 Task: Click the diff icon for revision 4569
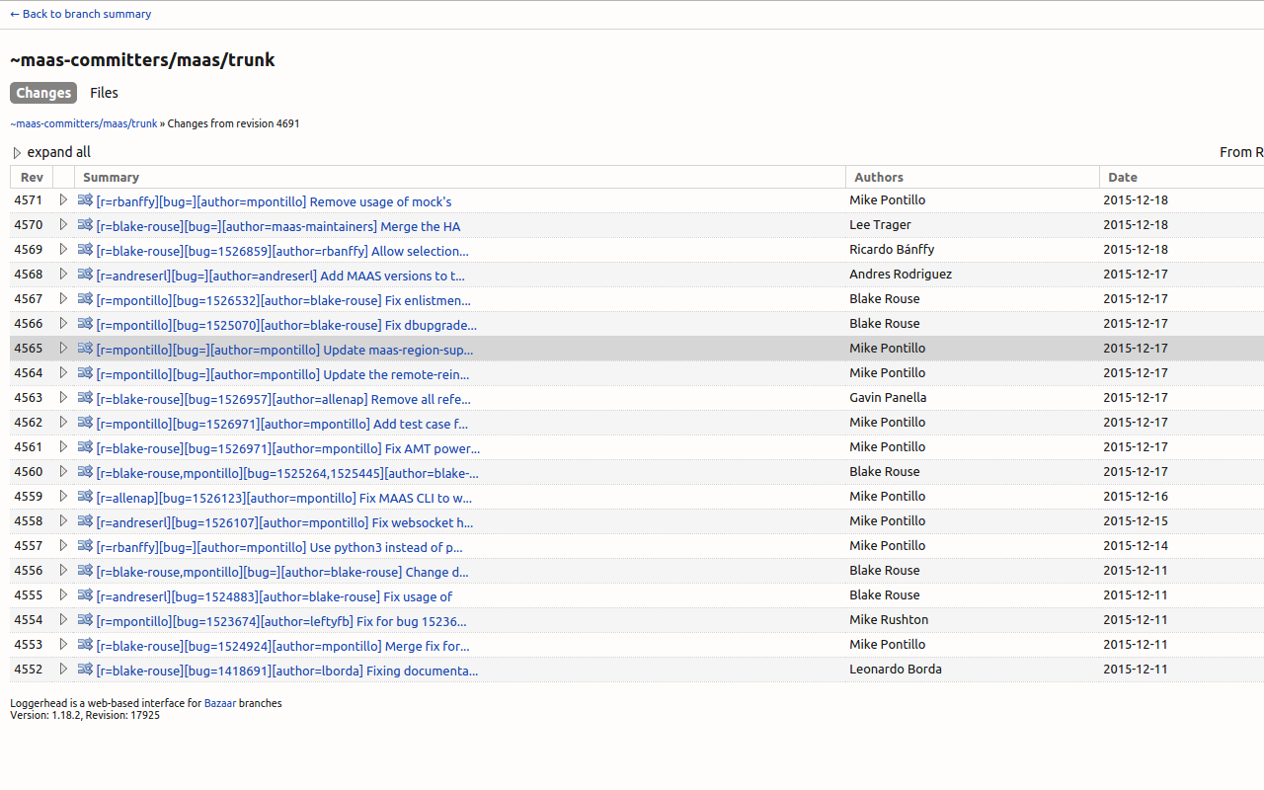coord(85,249)
